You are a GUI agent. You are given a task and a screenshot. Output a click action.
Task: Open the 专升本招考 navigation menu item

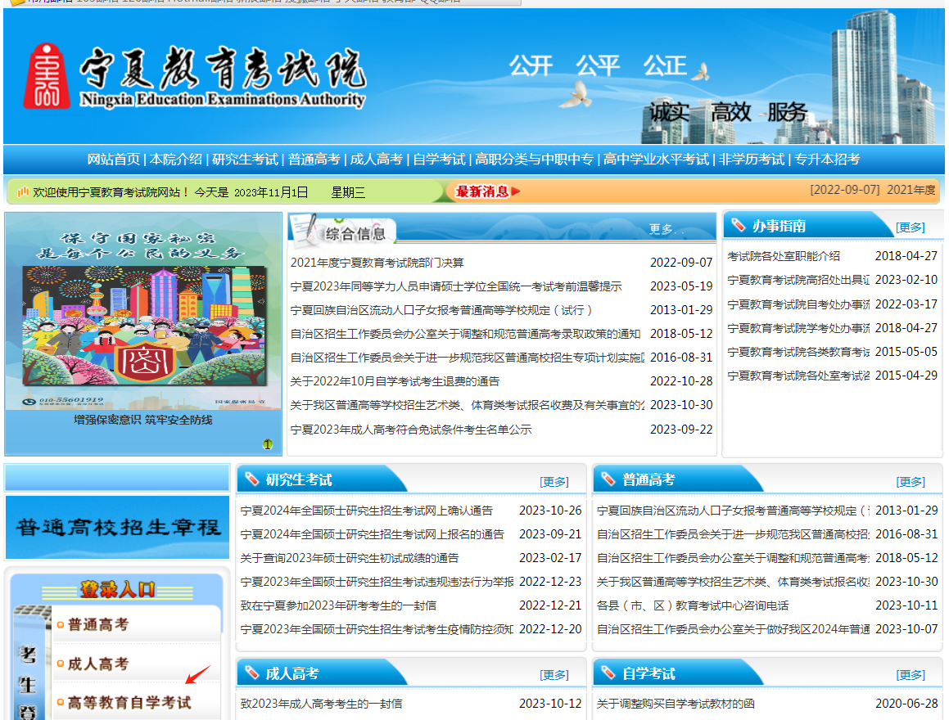point(827,160)
